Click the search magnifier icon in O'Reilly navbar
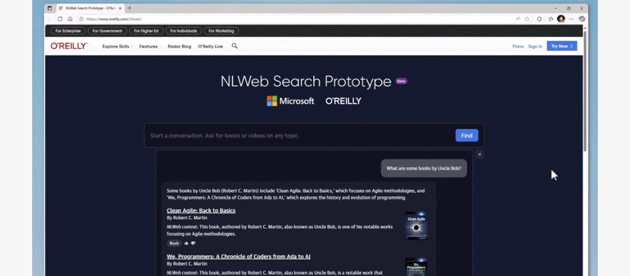The height and width of the screenshot is (276, 630). point(235,46)
